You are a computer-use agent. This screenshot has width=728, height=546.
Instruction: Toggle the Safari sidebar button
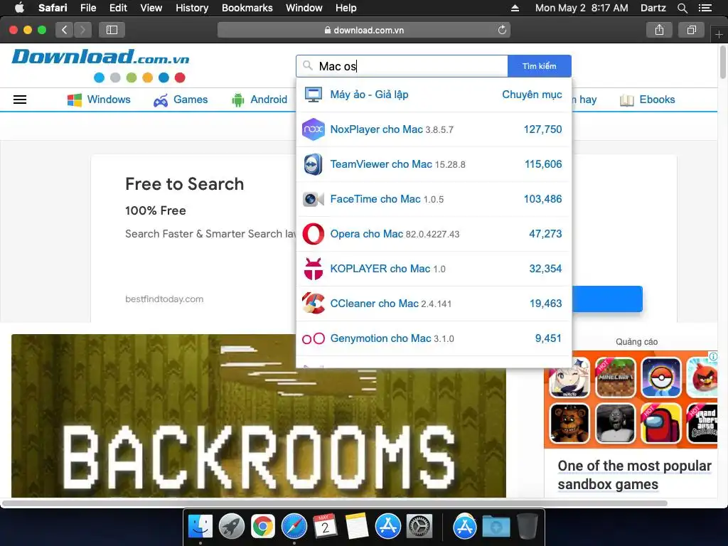[x=112, y=30]
